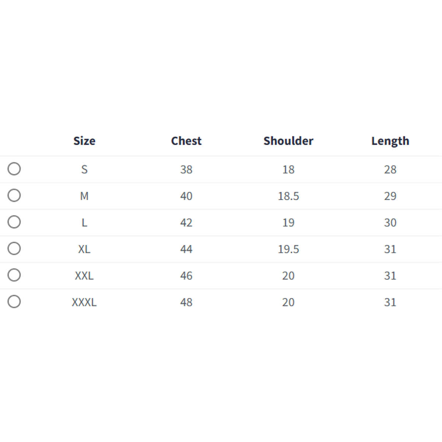The height and width of the screenshot is (442, 442).
Task: Click shoulder value 19.5
Action: (288, 249)
